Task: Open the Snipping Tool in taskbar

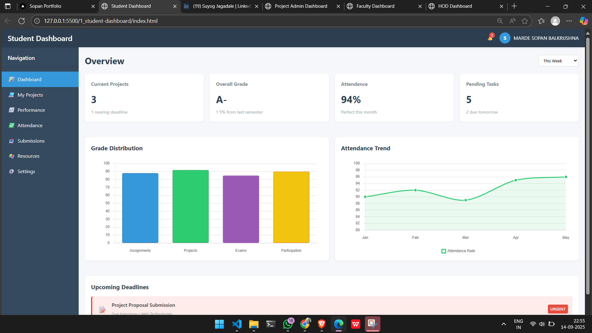Action: pyautogui.click(x=373, y=324)
